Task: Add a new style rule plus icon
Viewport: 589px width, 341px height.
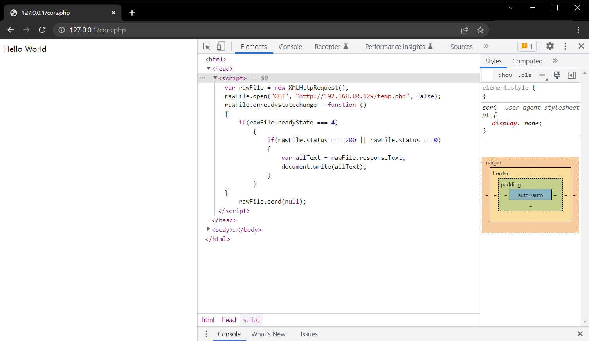Action: [542, 75]
